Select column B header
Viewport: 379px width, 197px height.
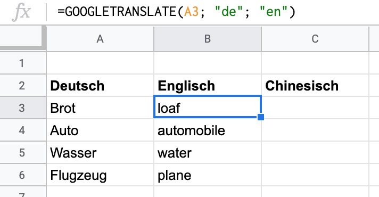pyautogui.click(x=208, y=39)
